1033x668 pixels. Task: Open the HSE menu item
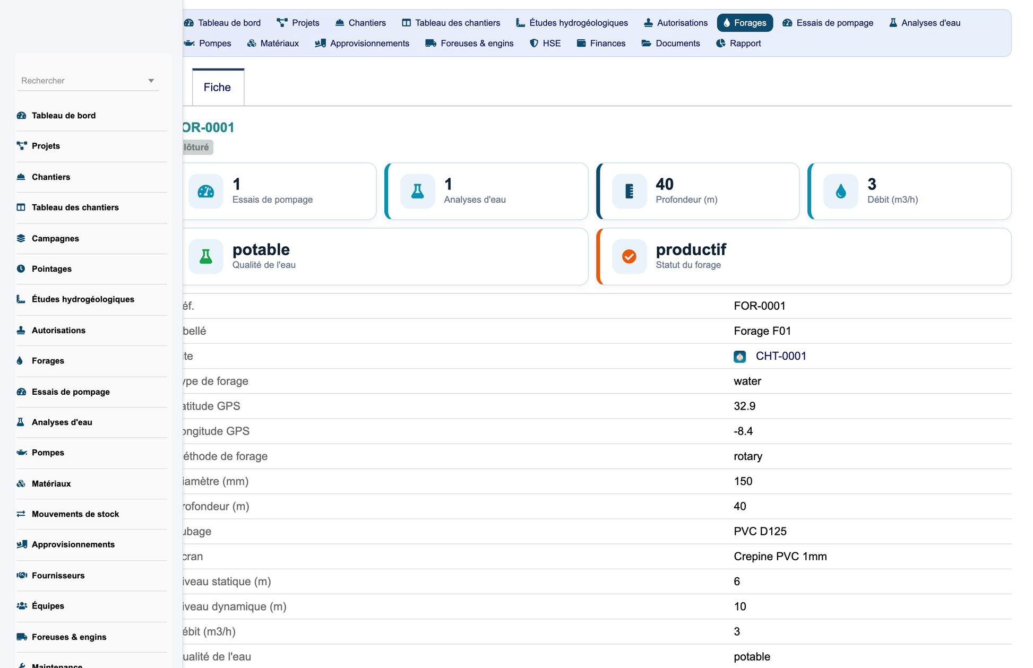[545, 44]
